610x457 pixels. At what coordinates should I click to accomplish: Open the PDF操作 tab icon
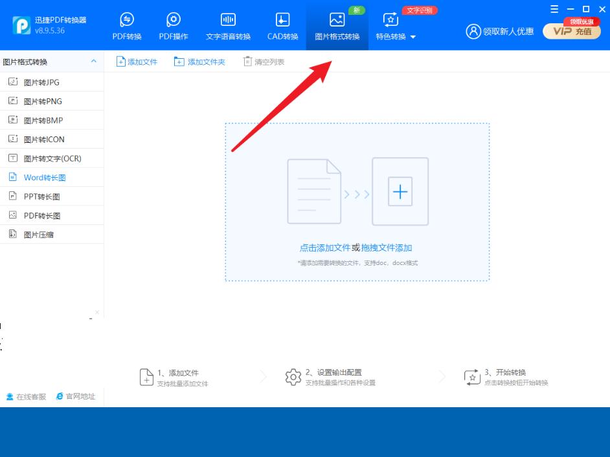[x=174, y=19]
